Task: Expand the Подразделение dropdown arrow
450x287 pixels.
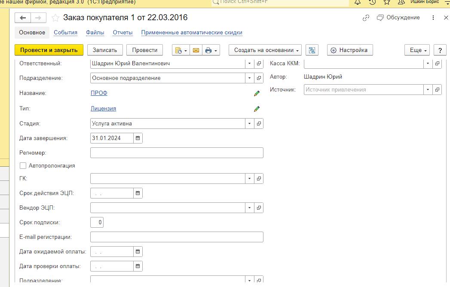Action: point(250,78)
